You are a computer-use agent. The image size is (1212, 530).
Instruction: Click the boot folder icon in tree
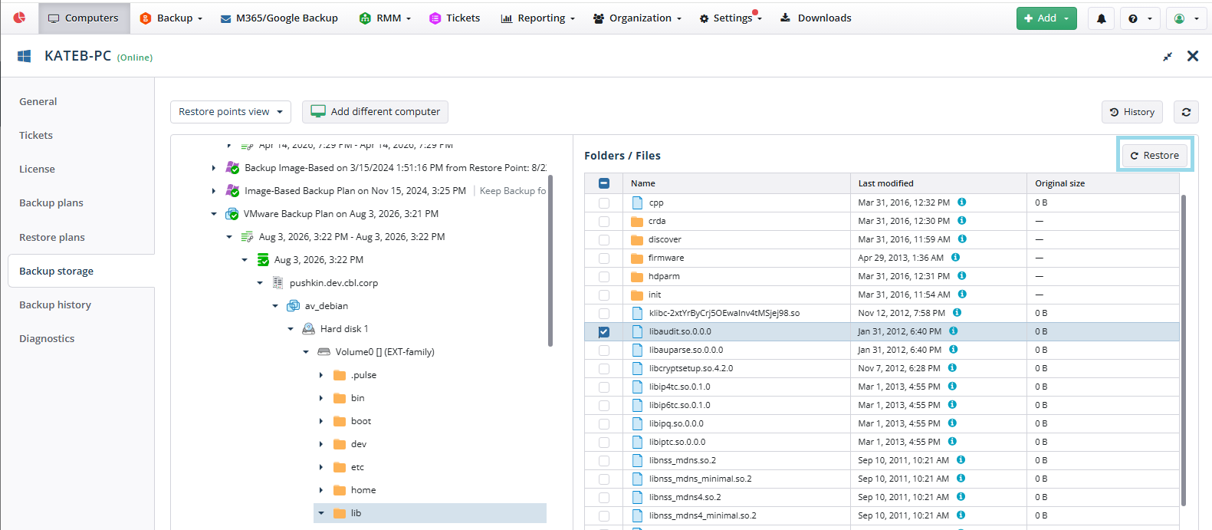340,421
